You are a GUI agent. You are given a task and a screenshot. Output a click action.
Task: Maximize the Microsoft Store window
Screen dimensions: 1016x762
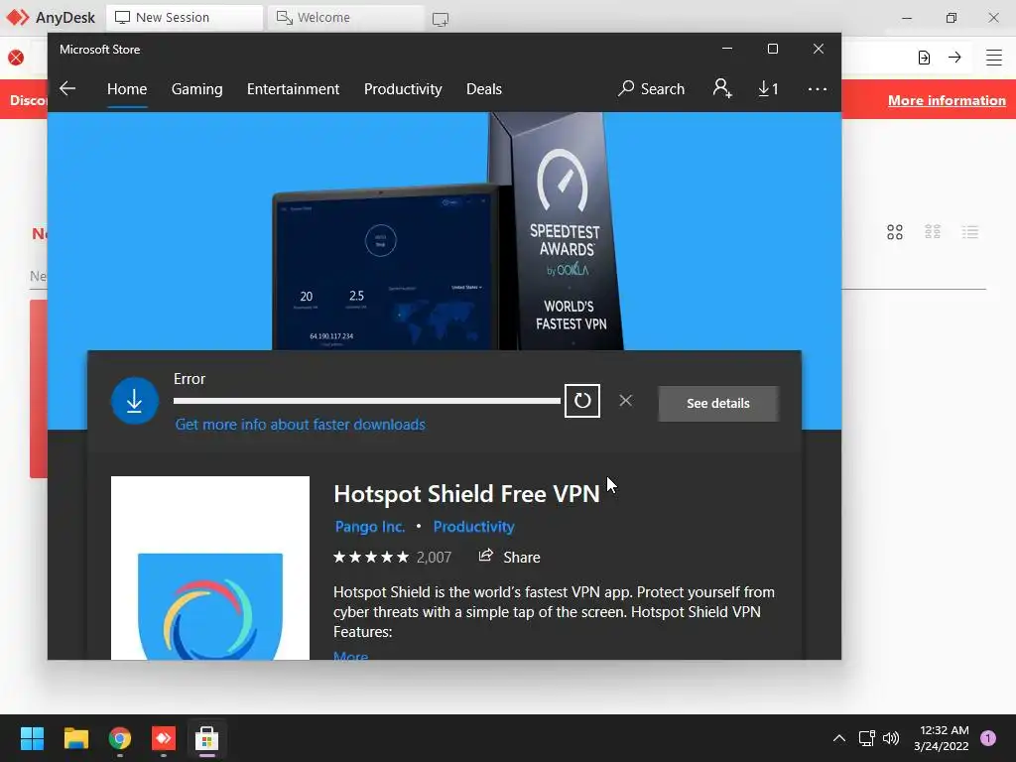[772, 50]
